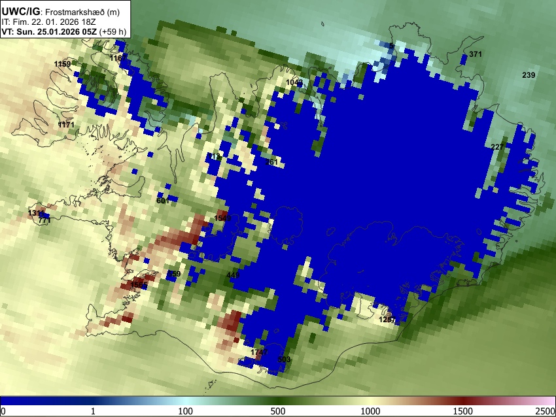556x417 pixels.
Task: Click the map value label 1257
Action: 387,320
